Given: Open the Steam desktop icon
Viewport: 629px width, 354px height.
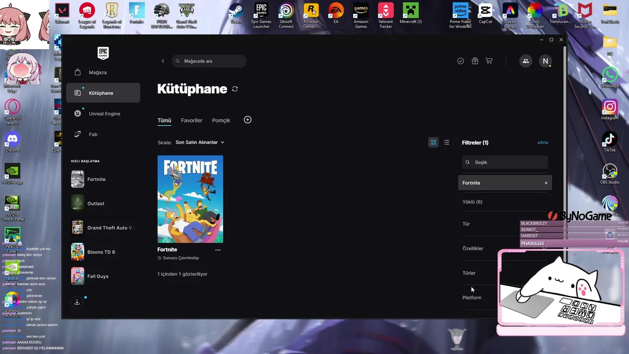Looking at the screenshot, I should (236, 14).
